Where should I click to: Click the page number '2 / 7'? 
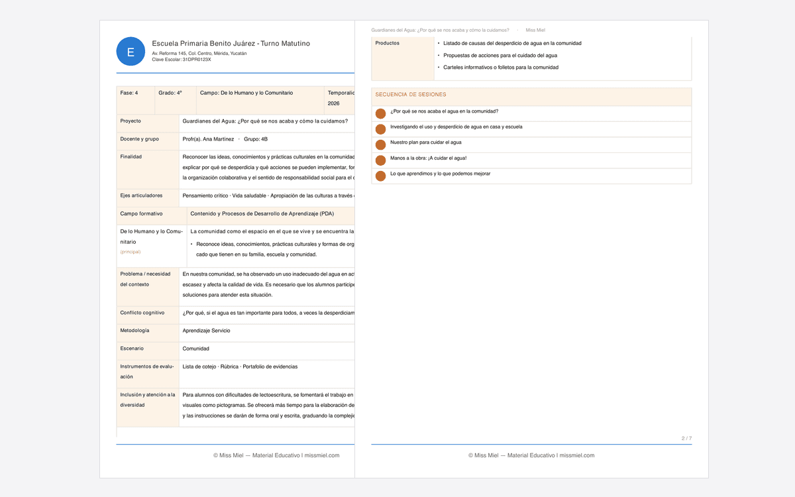686,438
